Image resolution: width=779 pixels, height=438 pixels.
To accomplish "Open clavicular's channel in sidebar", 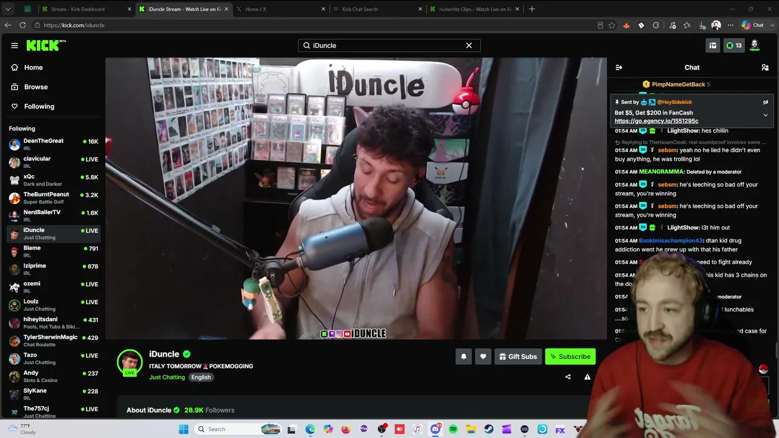I will (54, 162).
